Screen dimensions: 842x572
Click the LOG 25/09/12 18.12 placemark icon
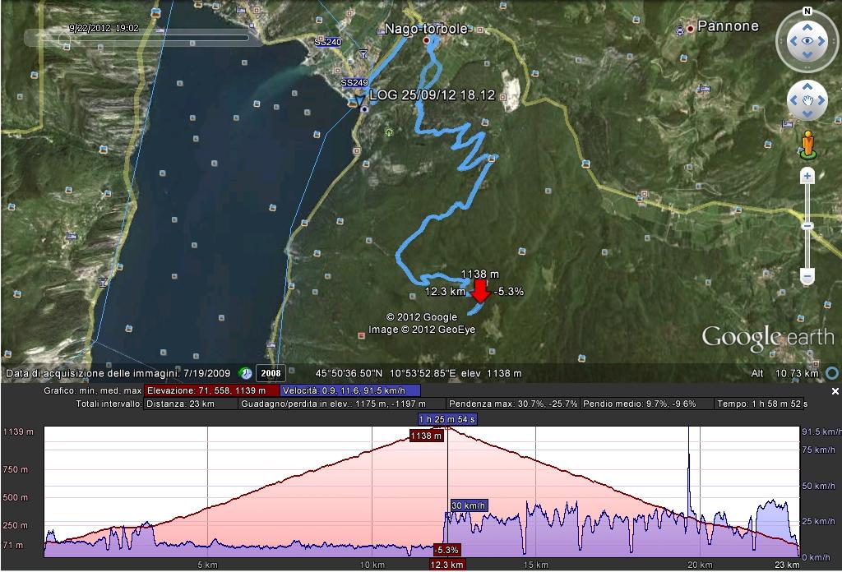pos(363,108)
